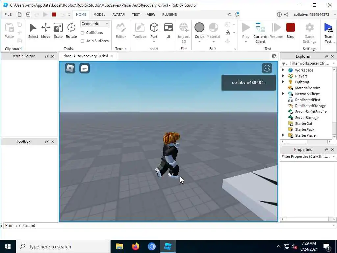Expand the Lighting node
Viewport: 337px width, 253px height.
click(283, 82)
